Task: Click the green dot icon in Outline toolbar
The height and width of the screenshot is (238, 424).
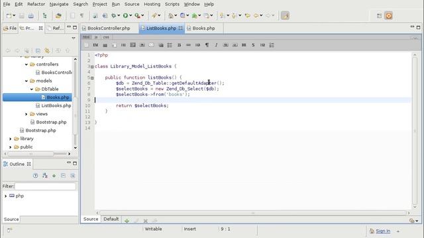Action: [54, 176]
